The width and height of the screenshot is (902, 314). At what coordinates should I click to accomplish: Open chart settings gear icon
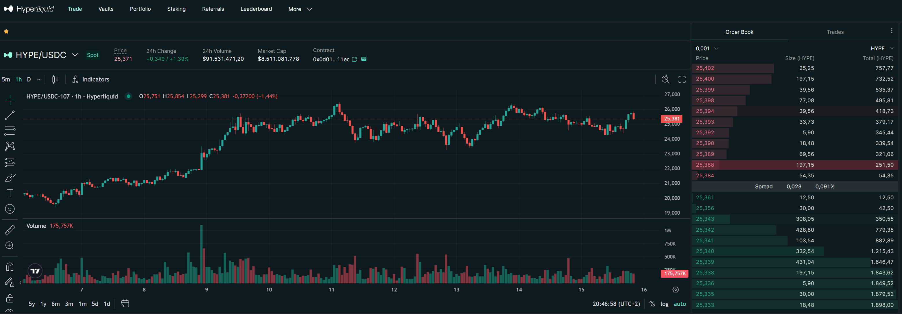coord(676,289)
